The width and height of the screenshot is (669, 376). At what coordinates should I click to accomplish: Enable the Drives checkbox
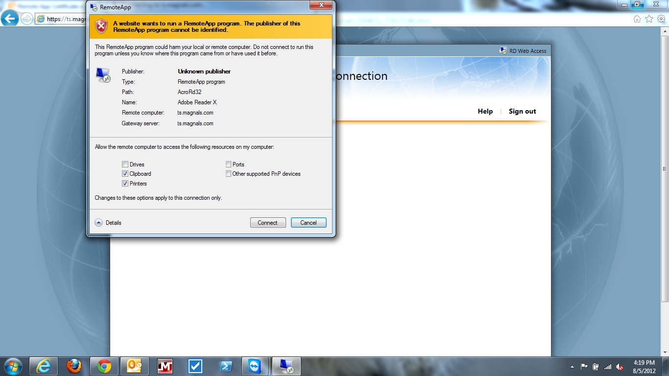125,164
